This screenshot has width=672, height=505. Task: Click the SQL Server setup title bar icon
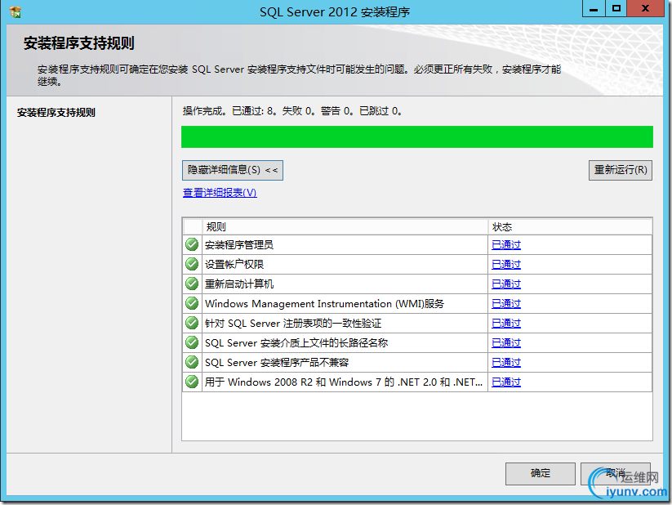click(x=16, y=12)
